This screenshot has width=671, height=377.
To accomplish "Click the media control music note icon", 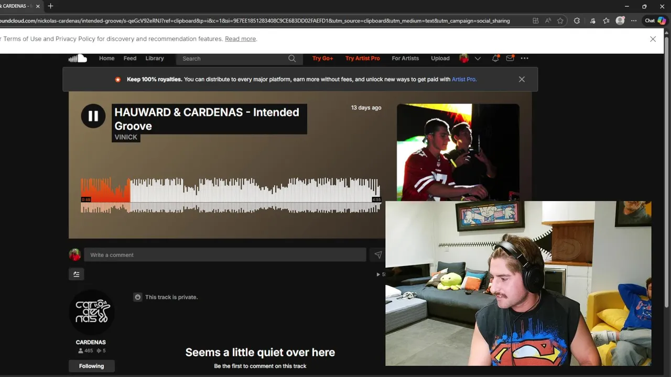I will click(592, 21).
